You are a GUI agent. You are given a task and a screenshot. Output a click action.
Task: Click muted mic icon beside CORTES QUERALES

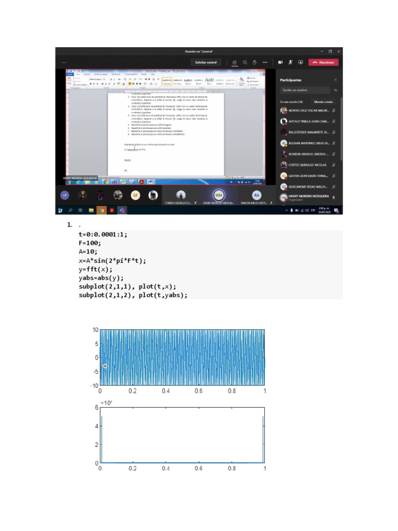(334, 165)
